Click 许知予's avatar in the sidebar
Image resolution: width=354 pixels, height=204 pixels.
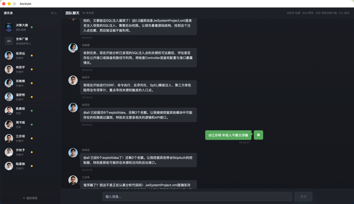coord(9,152)
